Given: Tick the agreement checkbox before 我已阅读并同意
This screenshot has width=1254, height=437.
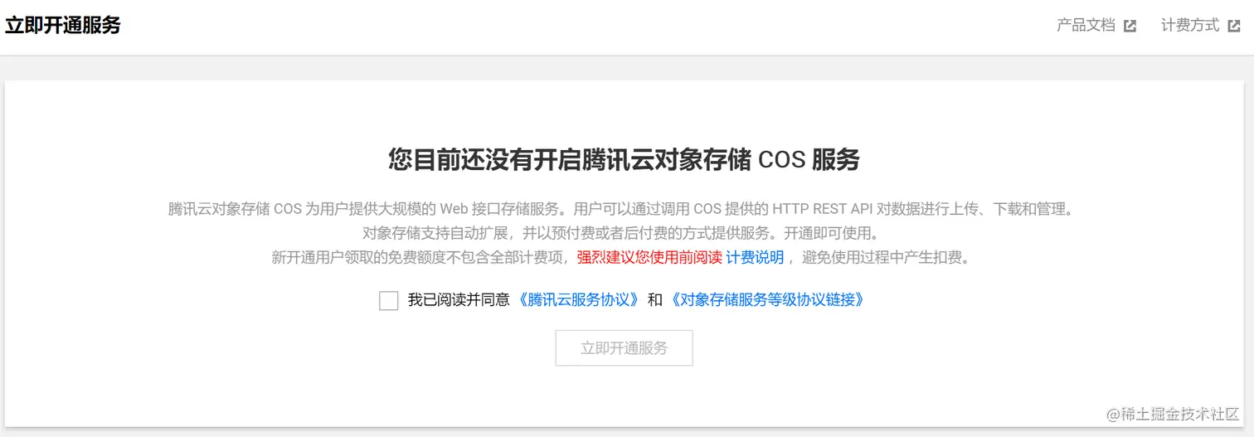Looking at the screenshot, I should tap(388, 301).
